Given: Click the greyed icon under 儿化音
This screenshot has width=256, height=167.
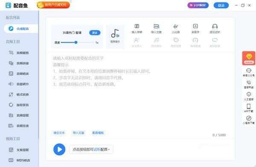Looking at the screenshot, I should coord(176,42).
